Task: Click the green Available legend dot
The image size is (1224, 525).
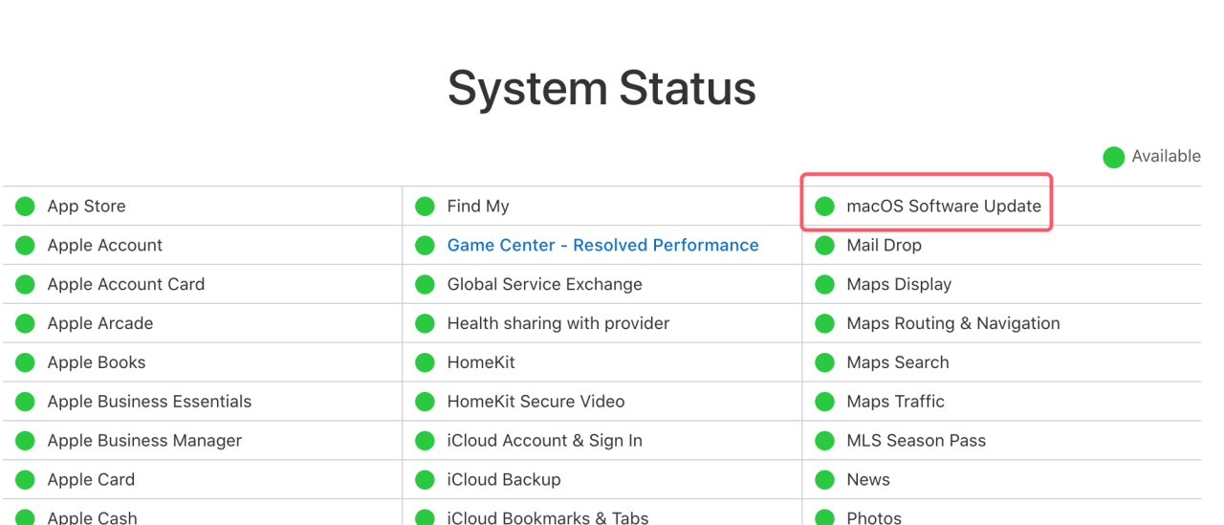Action: click(1113, 157)
